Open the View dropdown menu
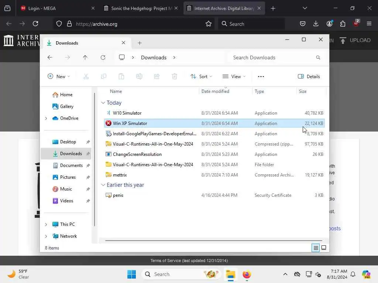Viewport: 378px width, 283px height. [x=234, y=77]
